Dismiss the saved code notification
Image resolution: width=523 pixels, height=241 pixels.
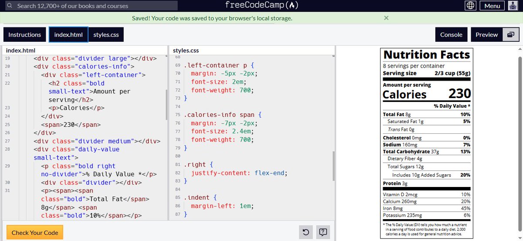[x=386, y=18]
